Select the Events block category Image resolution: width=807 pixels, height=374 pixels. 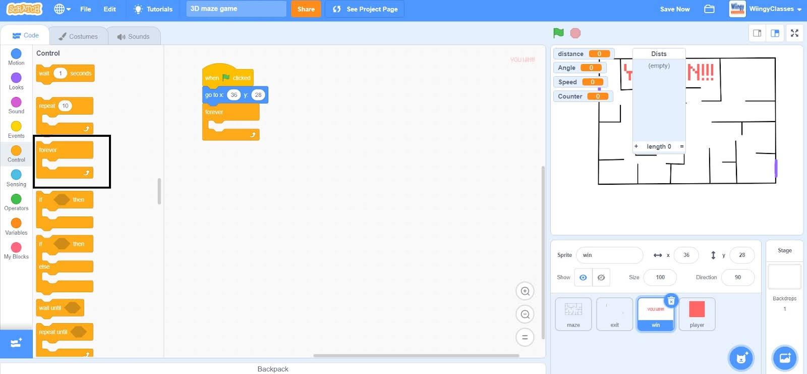click(x=16, y=129)
